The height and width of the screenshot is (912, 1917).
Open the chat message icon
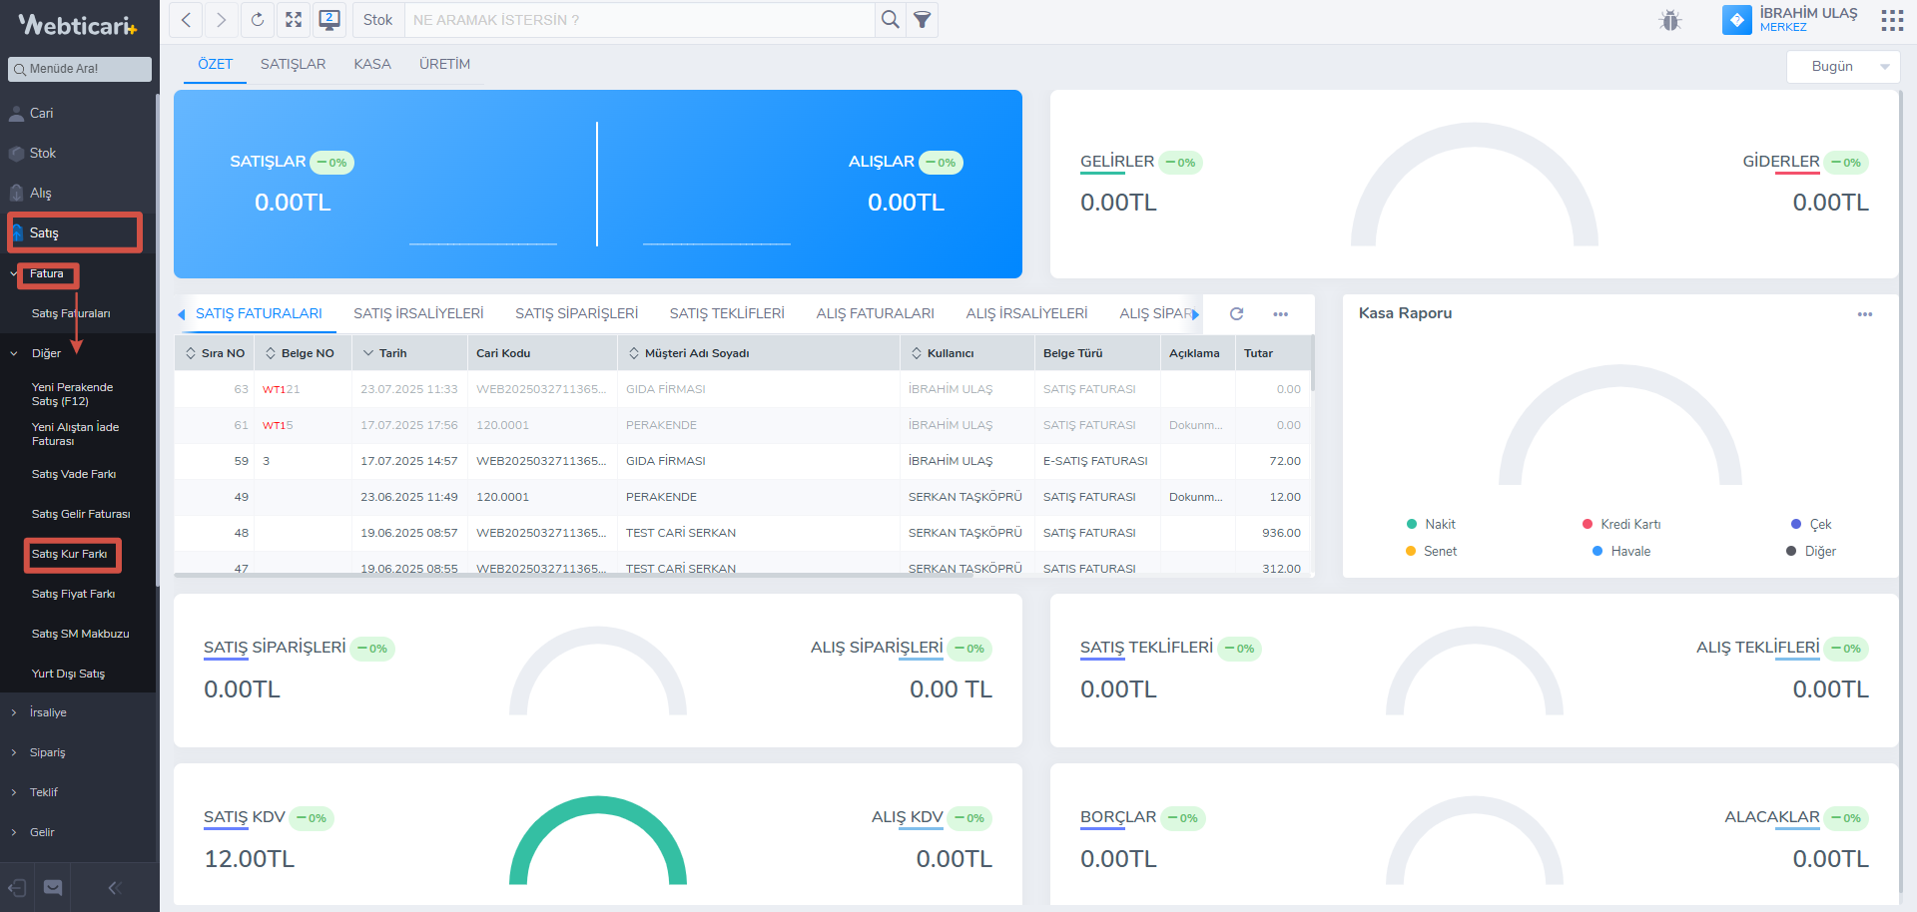53,887
